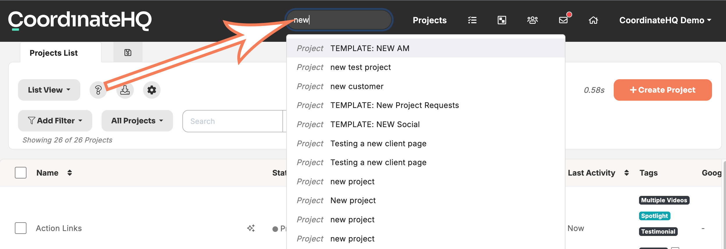Open the Add Filter dropdown
This screenshot has width=726, height=249.
coord(55,121)
